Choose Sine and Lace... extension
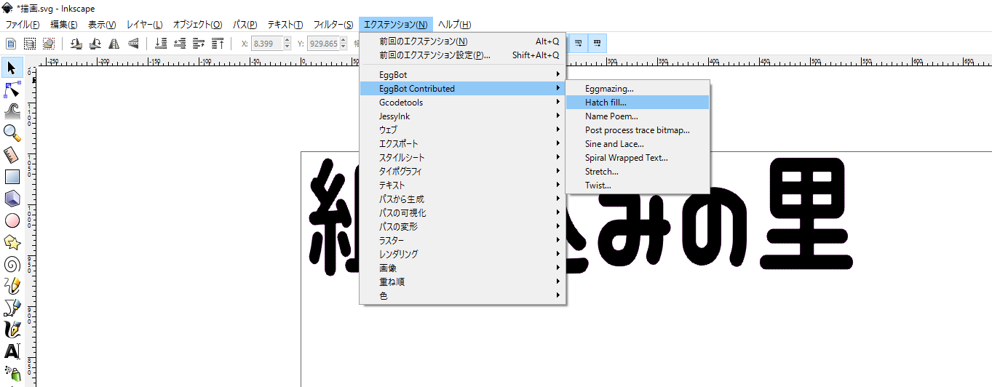 637,144
